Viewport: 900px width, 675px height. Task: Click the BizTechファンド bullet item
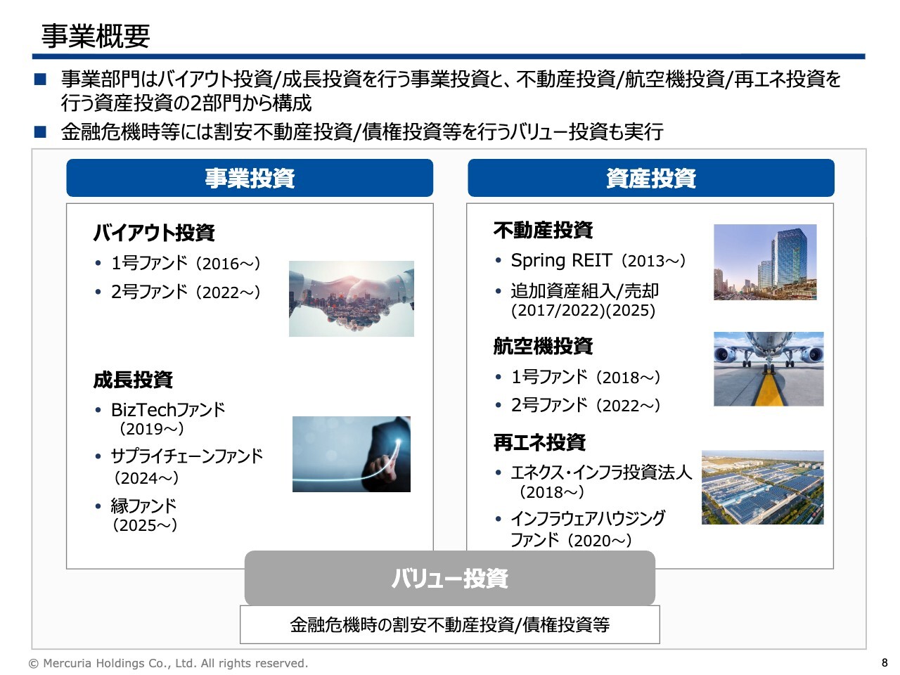pos(167,410)
